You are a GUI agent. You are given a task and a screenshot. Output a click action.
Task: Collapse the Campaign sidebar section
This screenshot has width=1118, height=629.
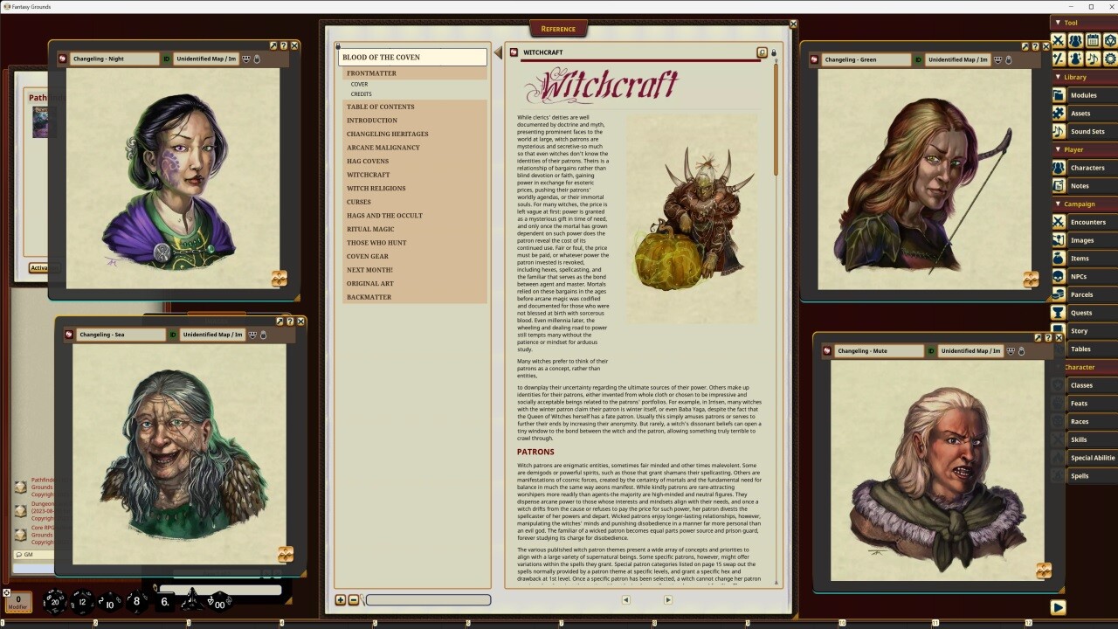(x=1059, y=204)
